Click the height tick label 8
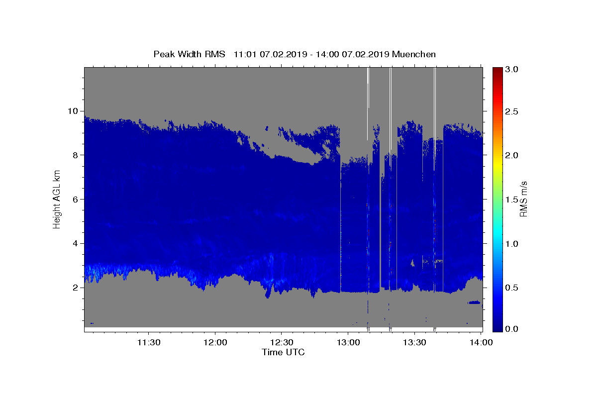Image resolution: width=597 pixels, height=398 pixels. 75,155
